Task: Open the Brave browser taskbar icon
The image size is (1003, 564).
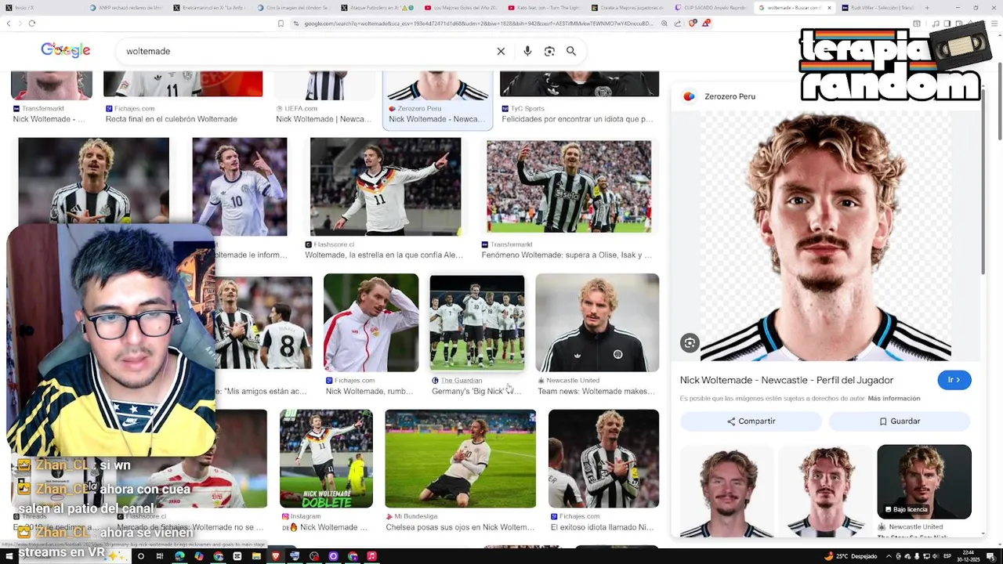Action: [x=275, y=556]
